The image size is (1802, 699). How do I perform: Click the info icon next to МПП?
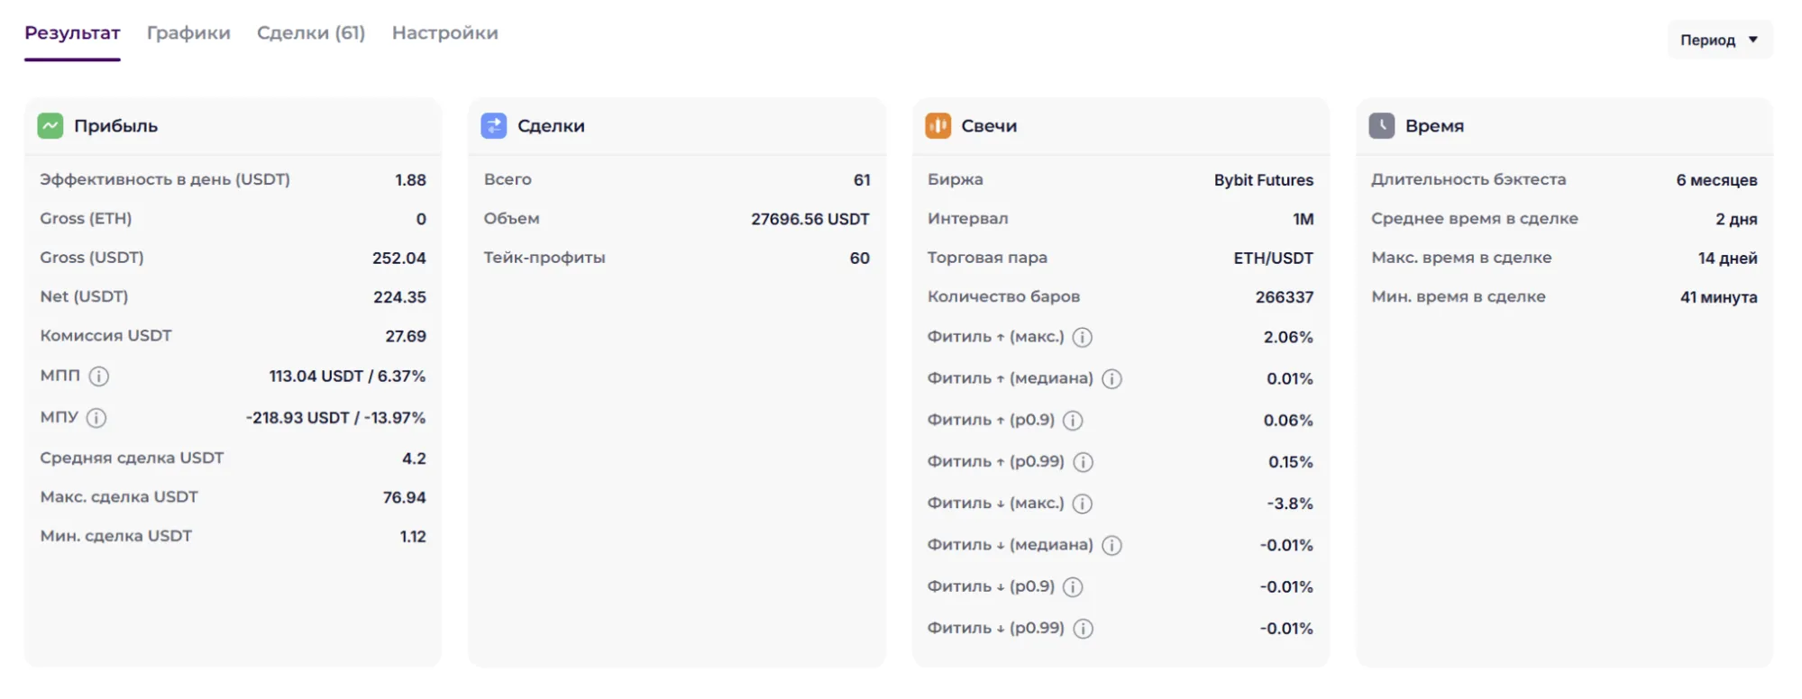[99, 377]
